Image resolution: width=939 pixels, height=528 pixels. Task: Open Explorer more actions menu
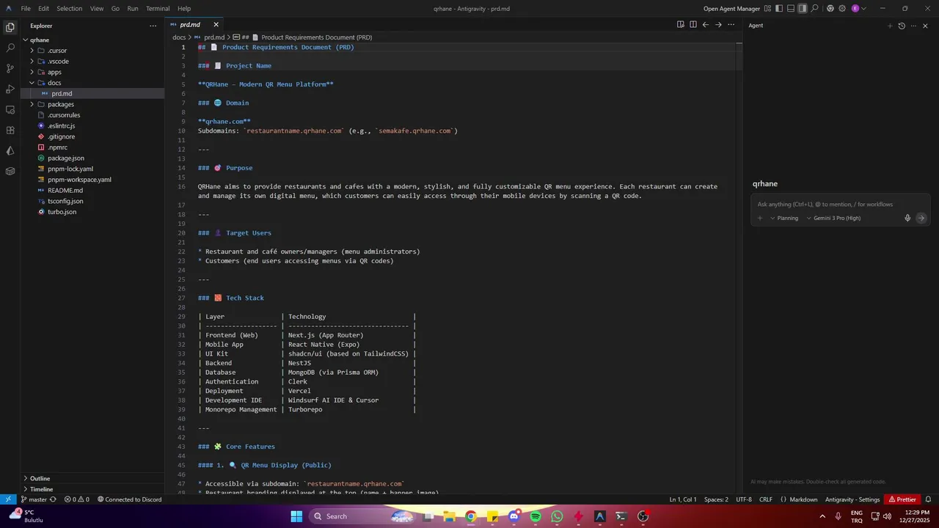(x=153, y=26)
